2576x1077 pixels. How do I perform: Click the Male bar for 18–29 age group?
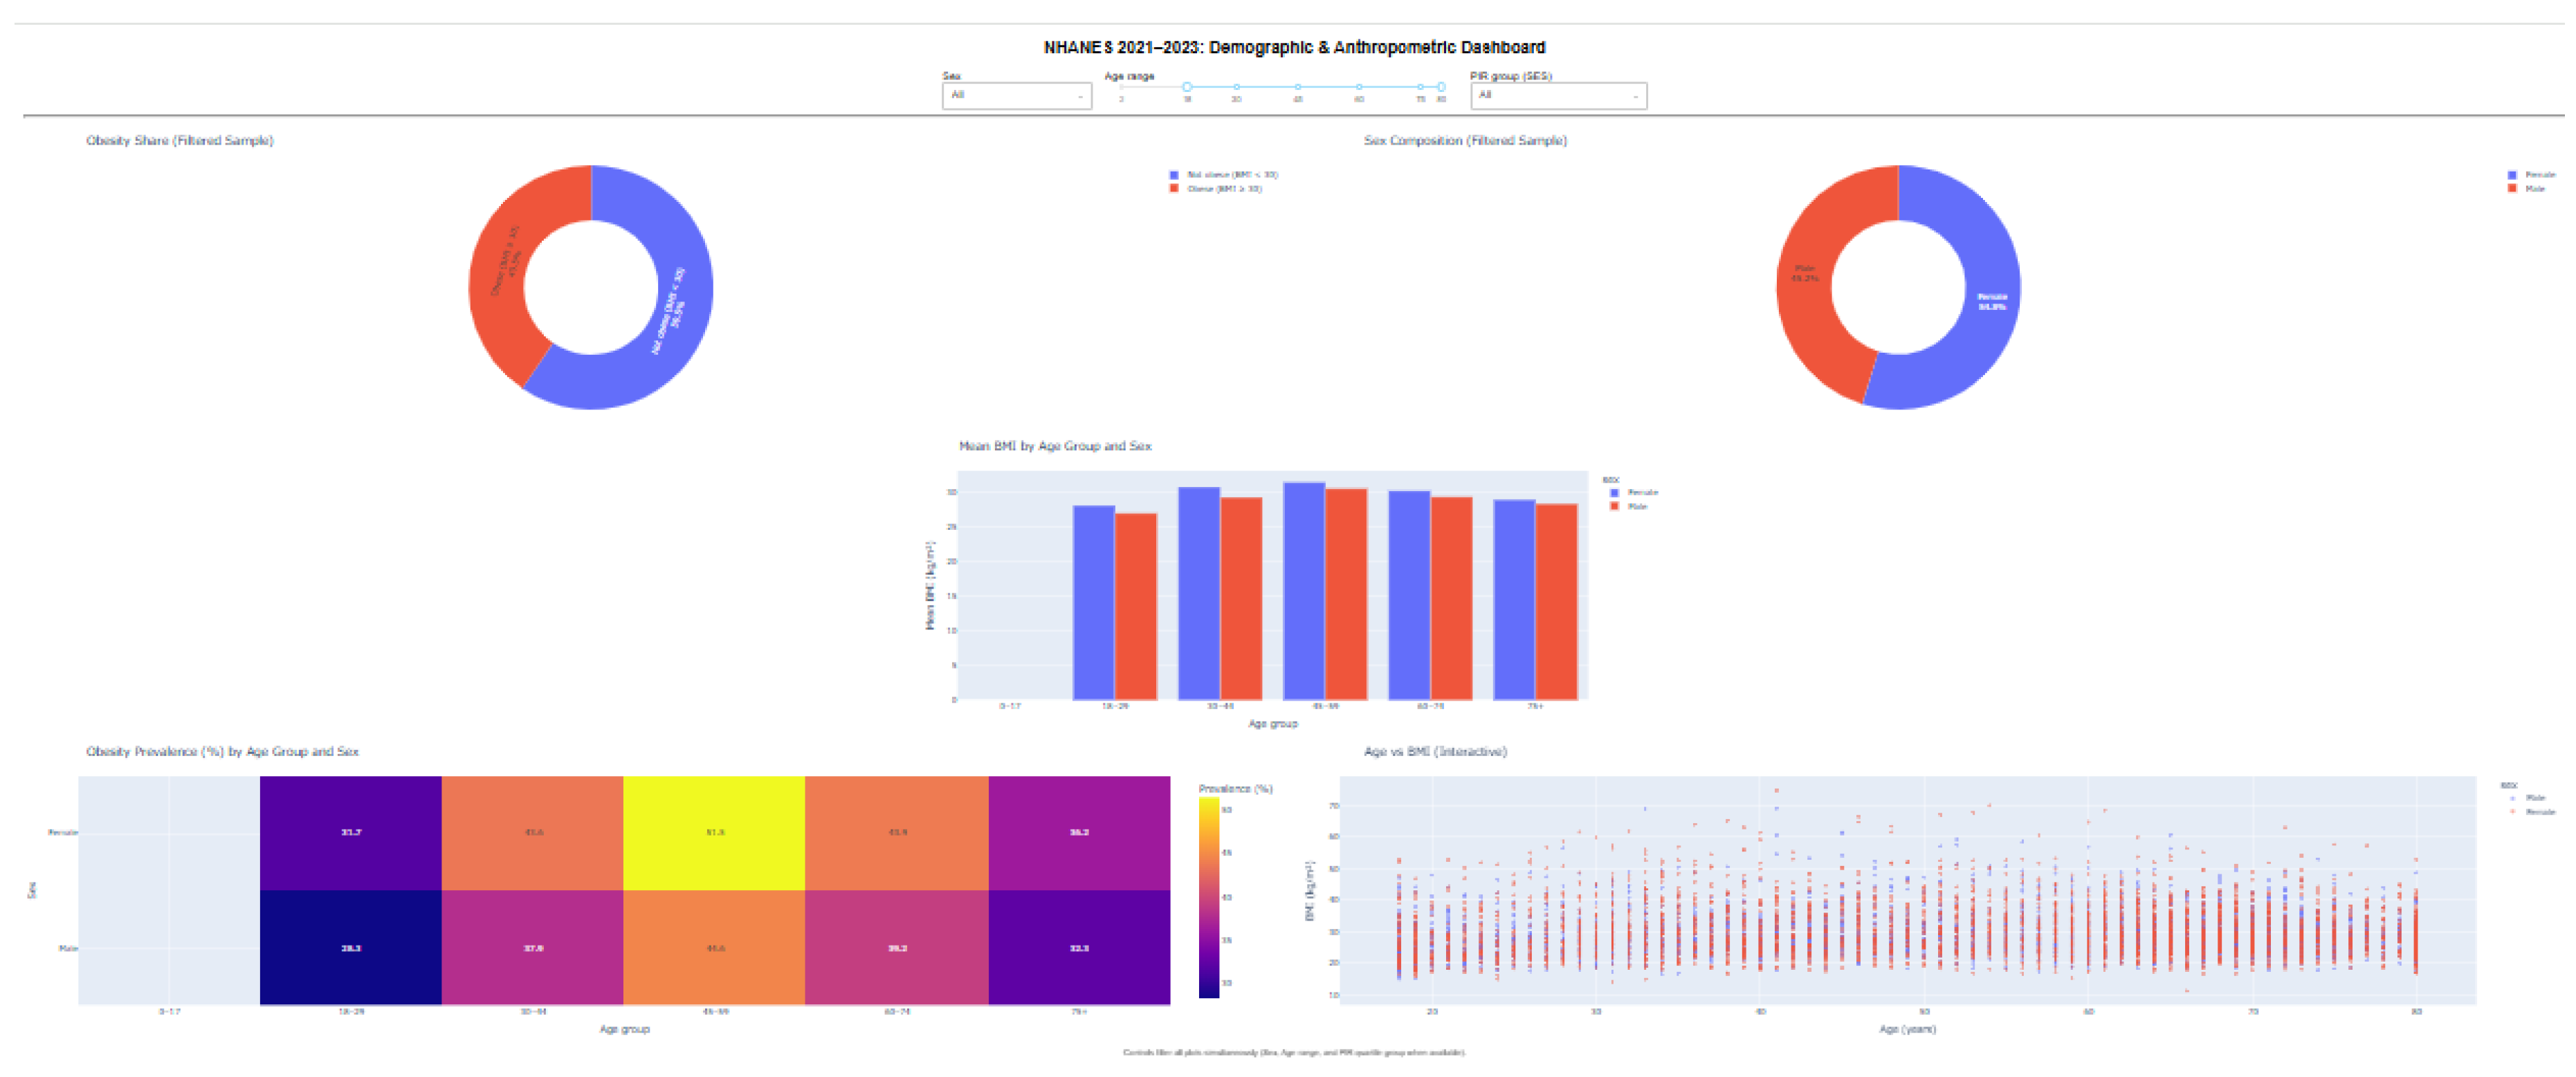point(1136,605)
